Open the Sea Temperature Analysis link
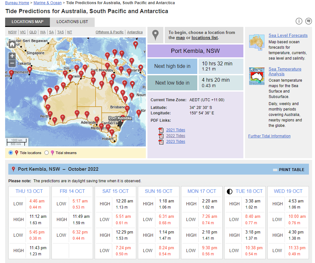Viewport: 315px width, 263px height. (x=285, y=71)
